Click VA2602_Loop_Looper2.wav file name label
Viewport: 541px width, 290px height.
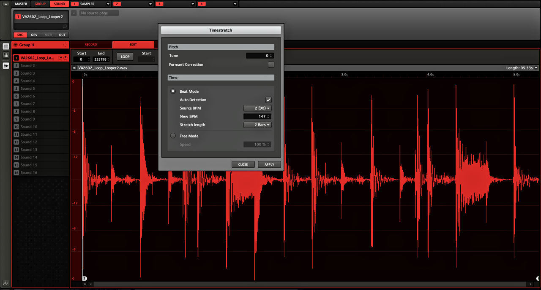(x=103, y=68)
